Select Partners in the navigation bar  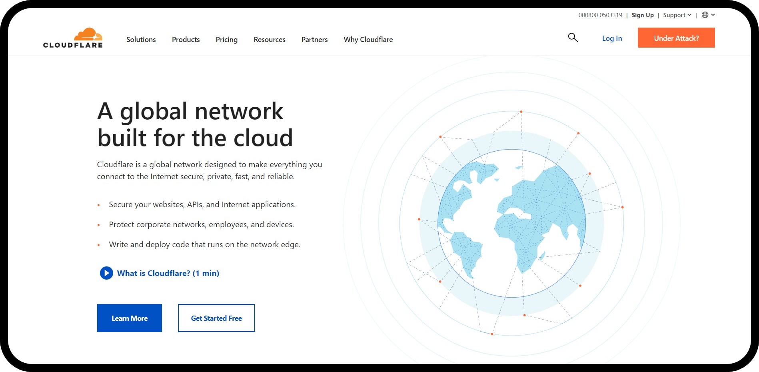(314, 40)
